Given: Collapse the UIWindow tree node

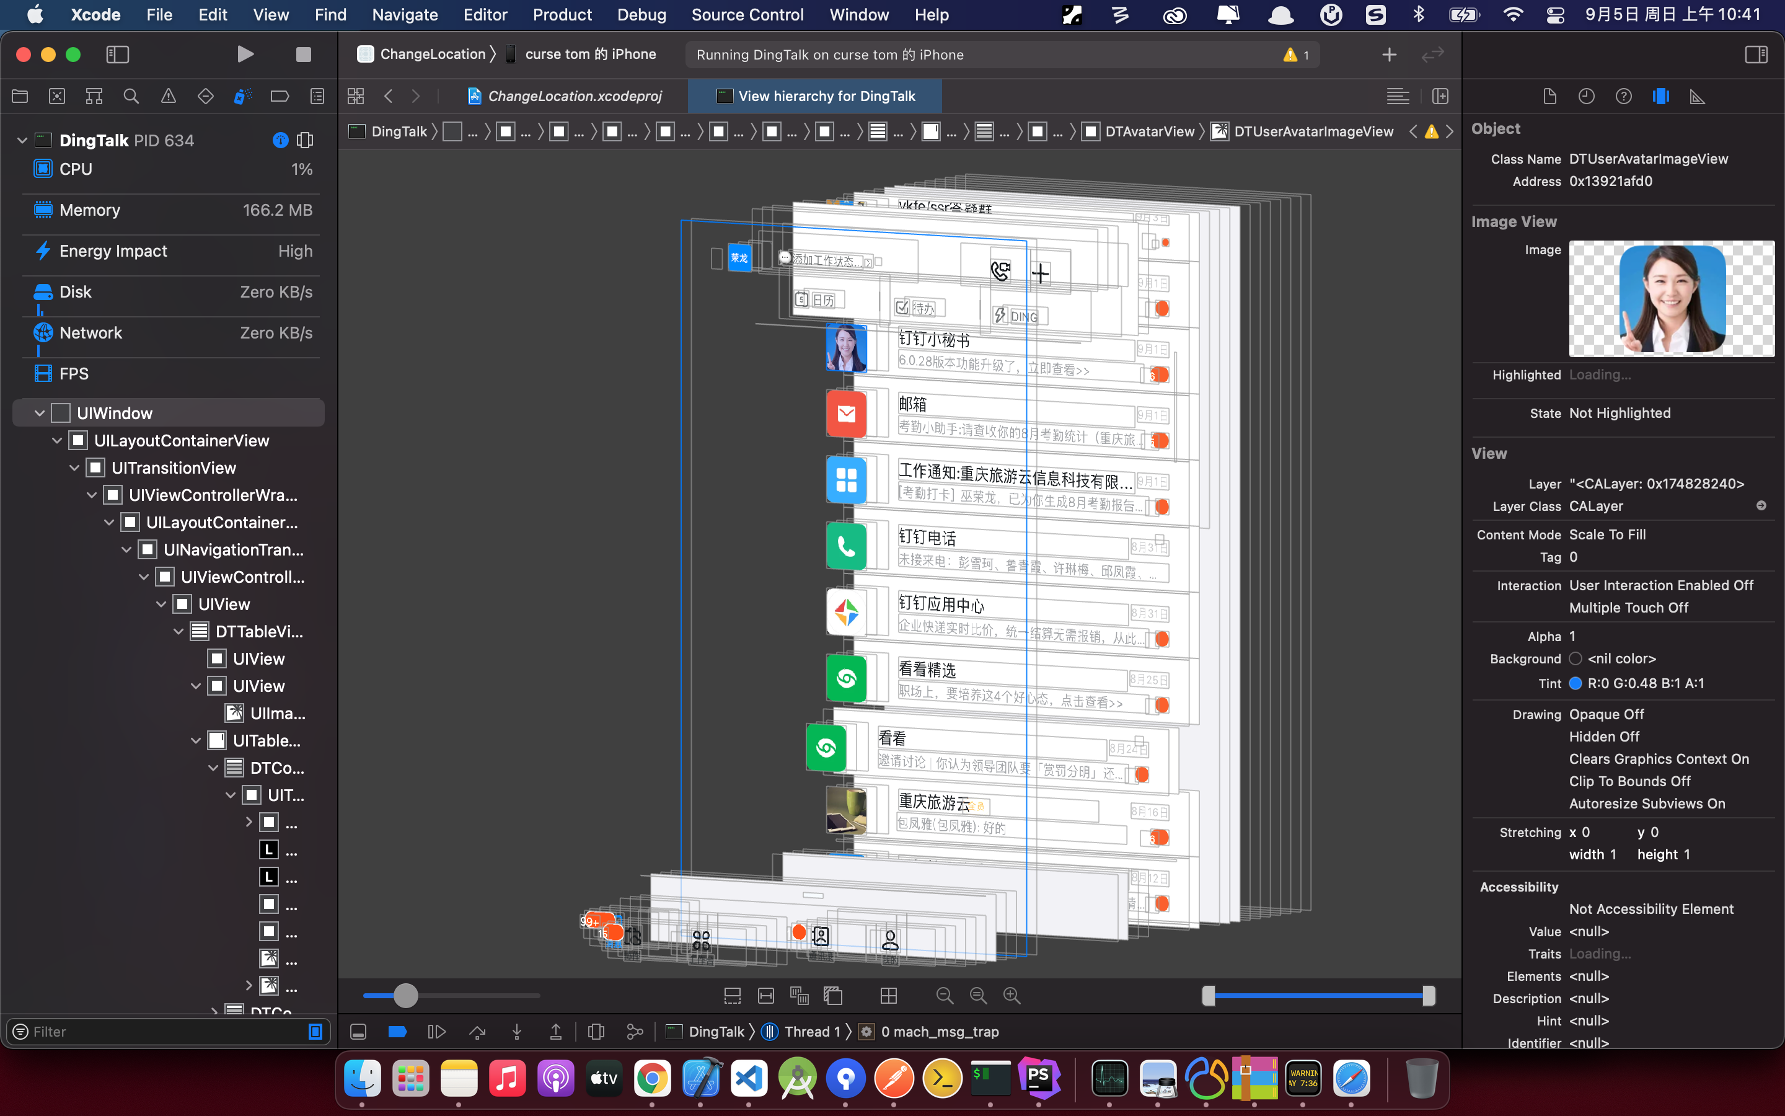Looking at the screenshot, I should point(40,414).
